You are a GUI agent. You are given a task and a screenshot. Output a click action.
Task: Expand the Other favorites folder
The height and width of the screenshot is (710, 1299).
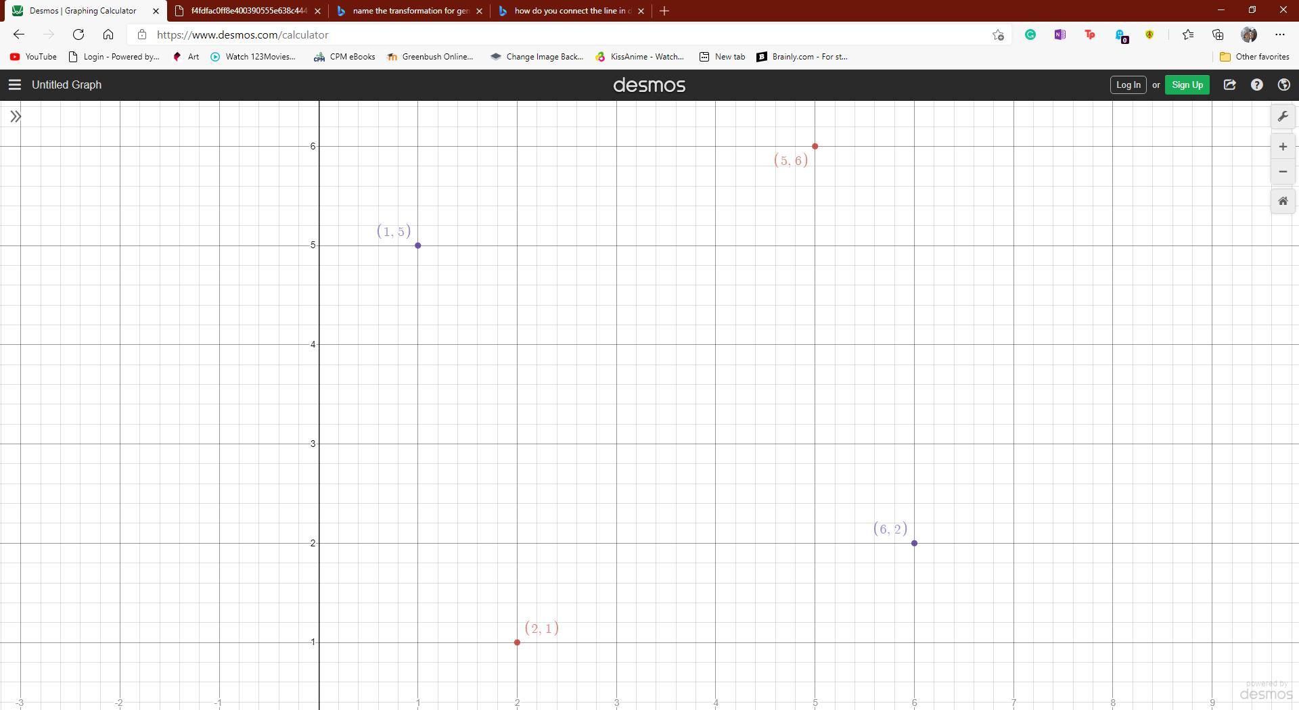click(x=1254, y=57)
